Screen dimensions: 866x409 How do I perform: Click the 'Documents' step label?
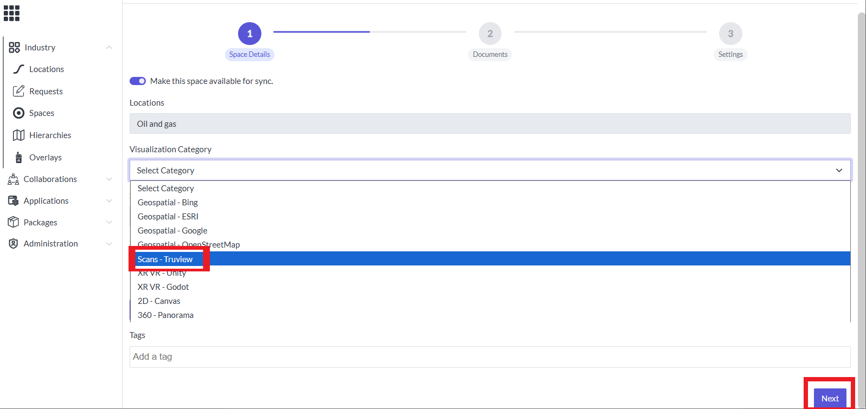point(490,55)
